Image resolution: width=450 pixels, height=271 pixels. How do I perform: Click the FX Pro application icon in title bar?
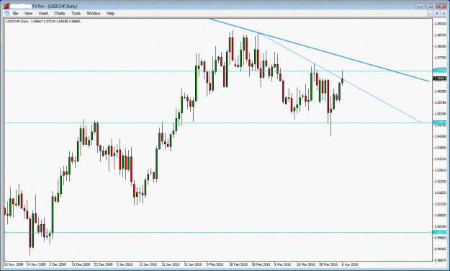[x=6, y=6]
